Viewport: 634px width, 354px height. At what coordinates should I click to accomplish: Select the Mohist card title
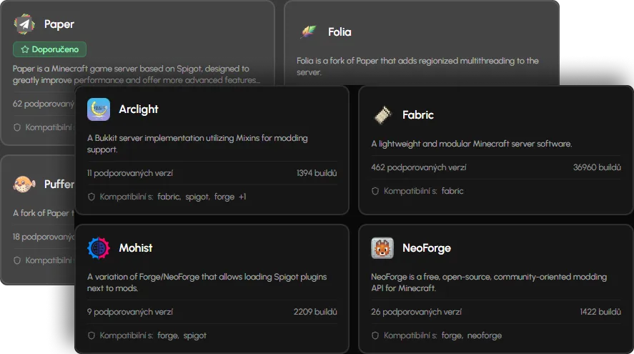pyautogui.click(x=136, y=248)
